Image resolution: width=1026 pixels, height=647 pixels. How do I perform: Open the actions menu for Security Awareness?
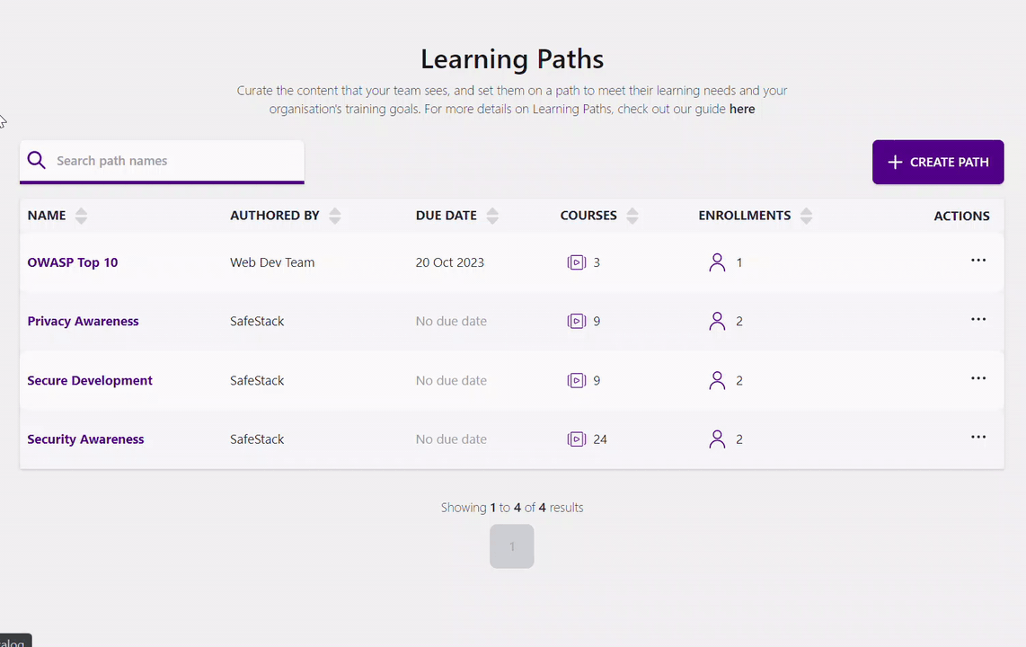pyautogui.click(x=978, y=437)
